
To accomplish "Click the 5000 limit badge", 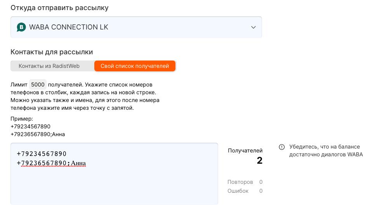I will point(38,85).
